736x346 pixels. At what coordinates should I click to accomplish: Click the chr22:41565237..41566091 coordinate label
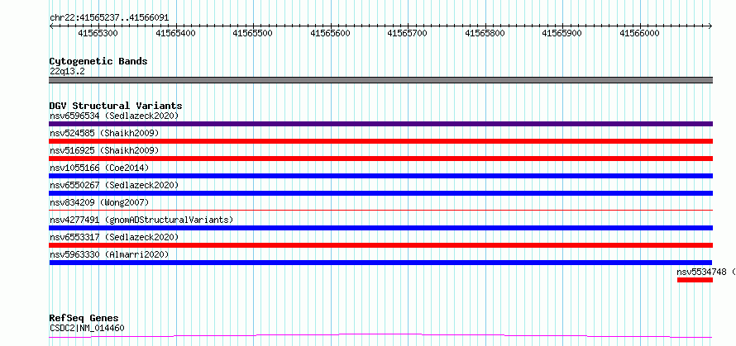pyautogui.click(x=109, y=18)
